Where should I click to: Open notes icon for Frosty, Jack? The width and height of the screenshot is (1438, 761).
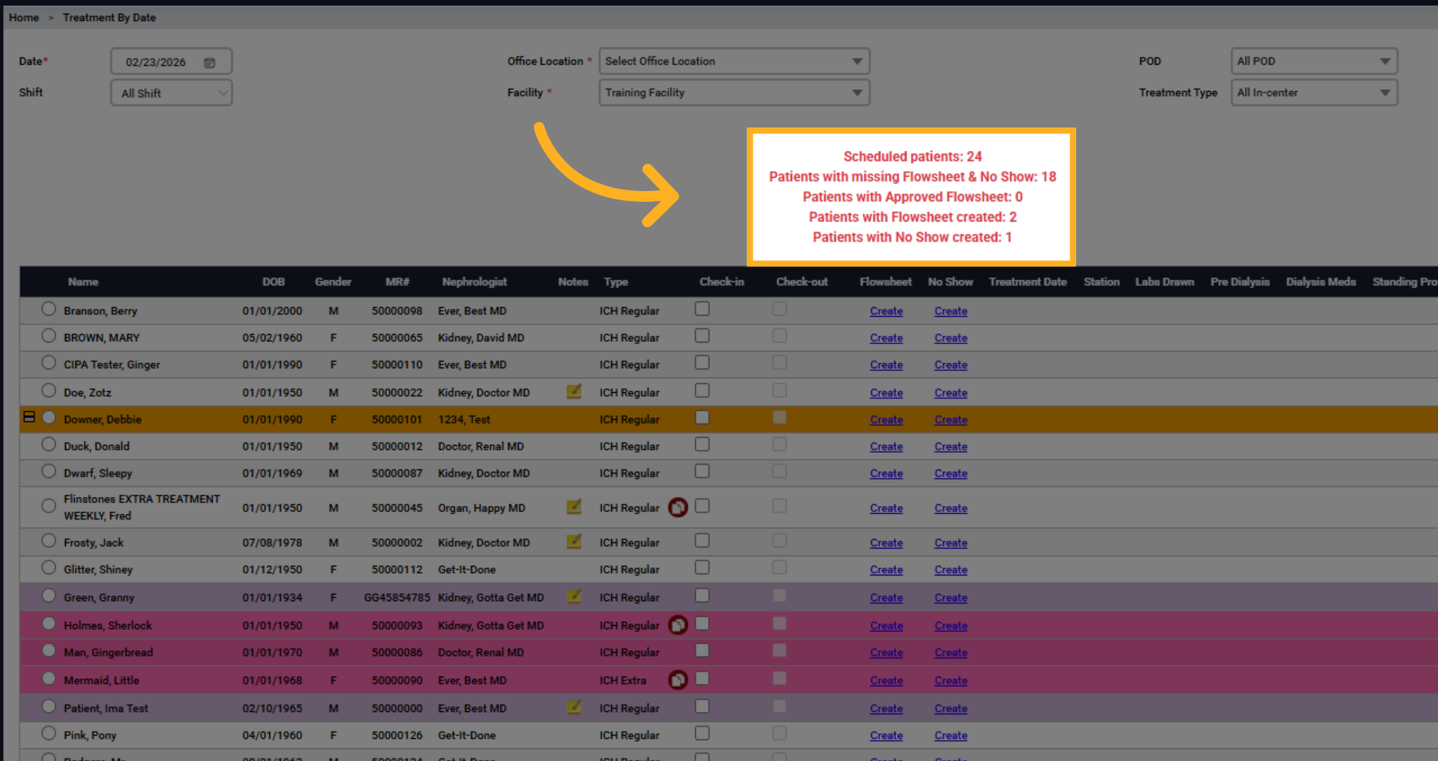[574, 542]
